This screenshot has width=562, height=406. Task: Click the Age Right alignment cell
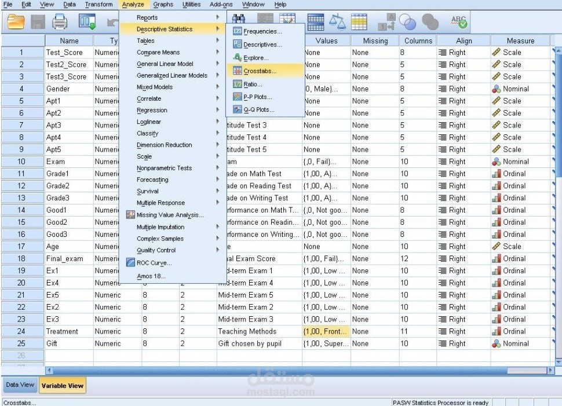pyautogui.click(x=464, y=247)
